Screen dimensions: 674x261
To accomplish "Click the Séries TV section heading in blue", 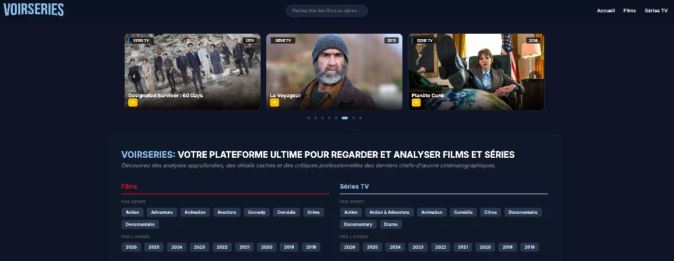I will [355, 187].
